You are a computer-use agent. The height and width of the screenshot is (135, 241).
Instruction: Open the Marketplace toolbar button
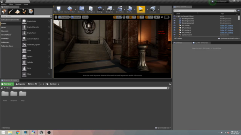point(91,9)
